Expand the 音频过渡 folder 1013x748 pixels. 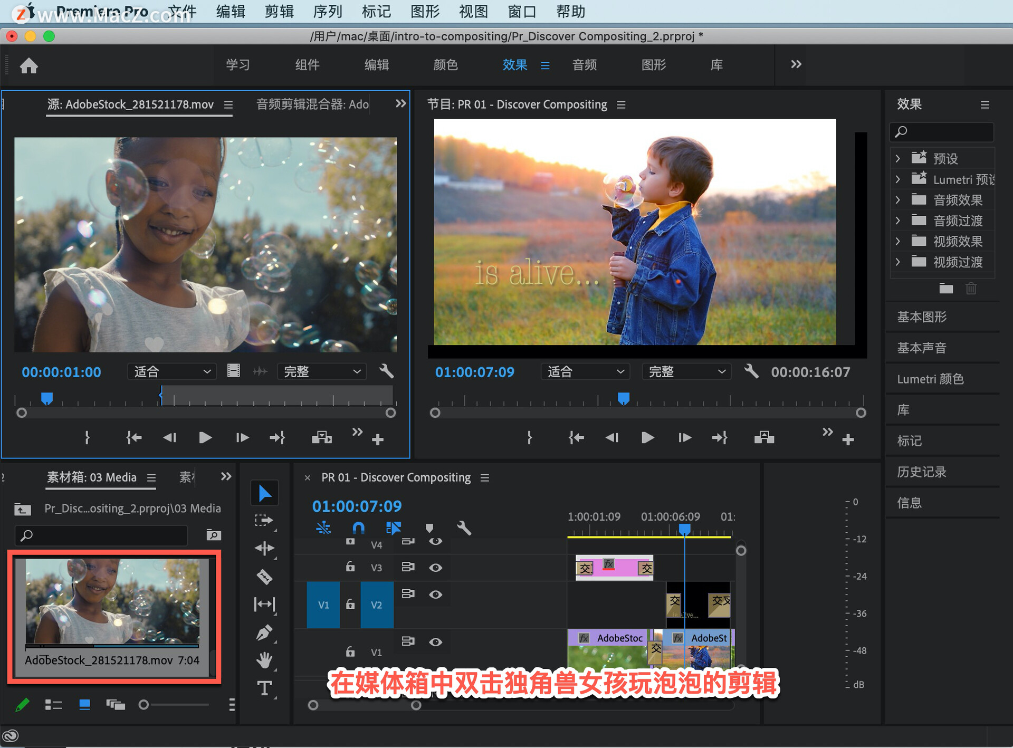898,220
